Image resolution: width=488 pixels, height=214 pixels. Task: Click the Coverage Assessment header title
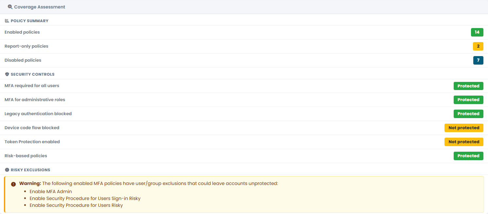point(40,7)
